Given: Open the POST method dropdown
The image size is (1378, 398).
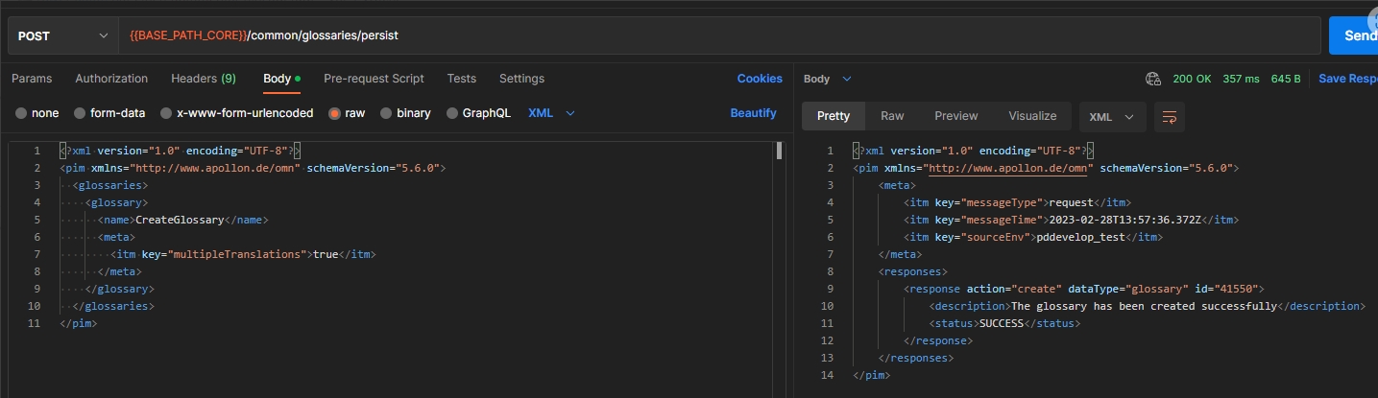Looking at the screenshot, I should click(62, 35).
